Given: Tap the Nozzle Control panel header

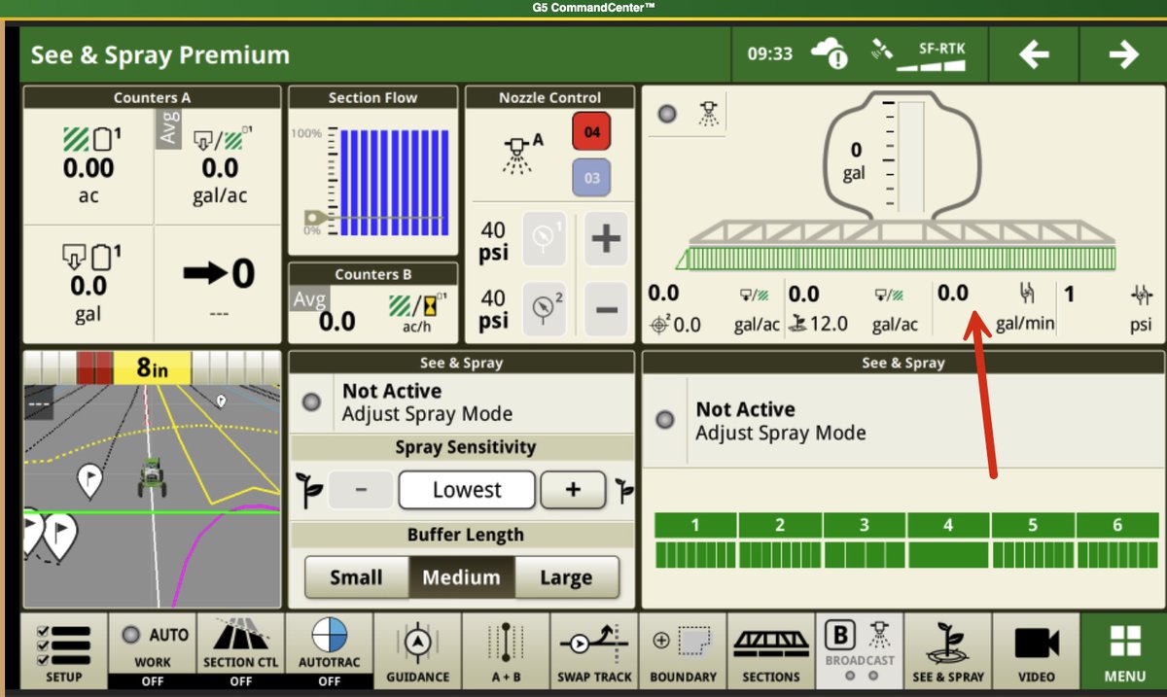Looking at the screenshot, I should [x=549, y=97].
